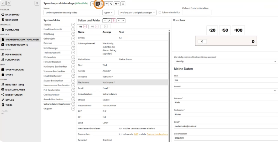Click the share icon in the template toolbar
The image size is (278, 142).
tap(111, 4)
